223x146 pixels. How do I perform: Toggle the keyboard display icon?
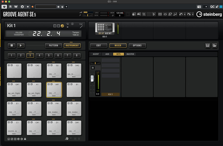(x=207, y=45)
